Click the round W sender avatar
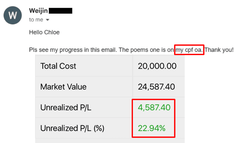 [13, 15]
